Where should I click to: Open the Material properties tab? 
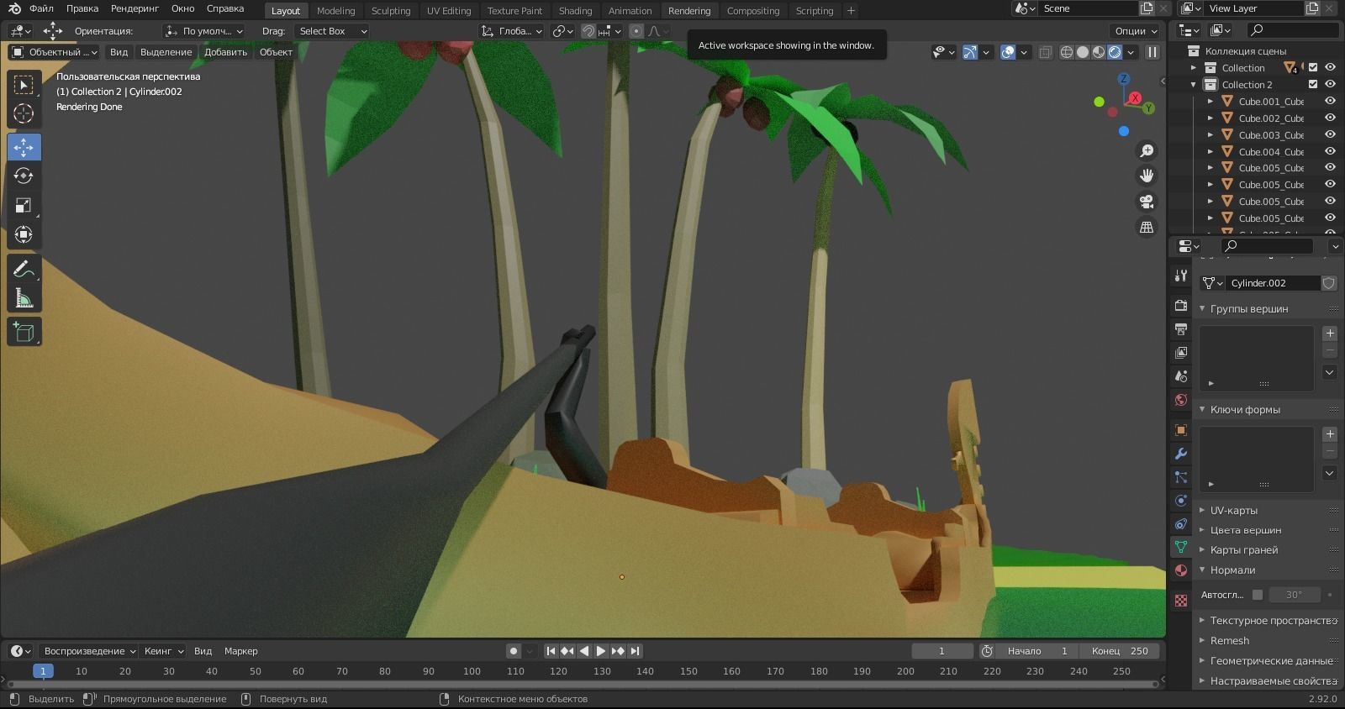coord(1181,570)
